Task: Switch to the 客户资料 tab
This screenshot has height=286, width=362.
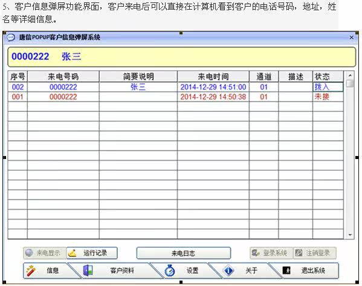Action: pyautogui.click(x=115, y=270)
